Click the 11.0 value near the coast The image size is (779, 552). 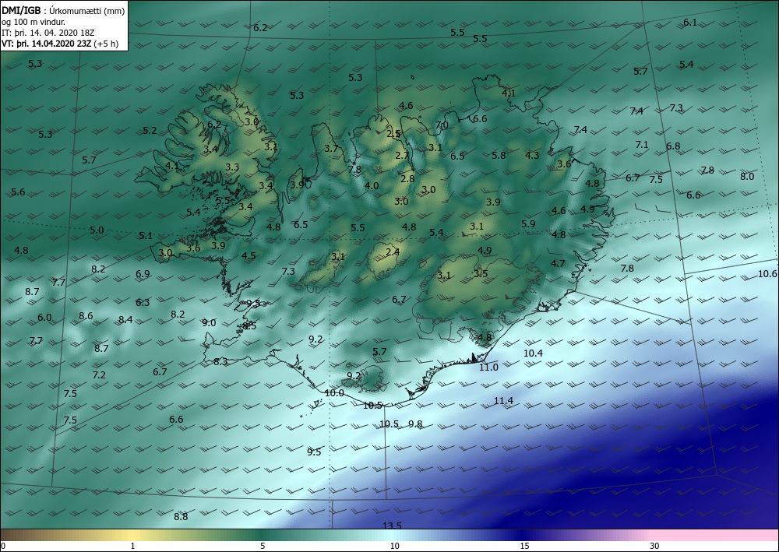pyautogui.click(x=488, y=367)
